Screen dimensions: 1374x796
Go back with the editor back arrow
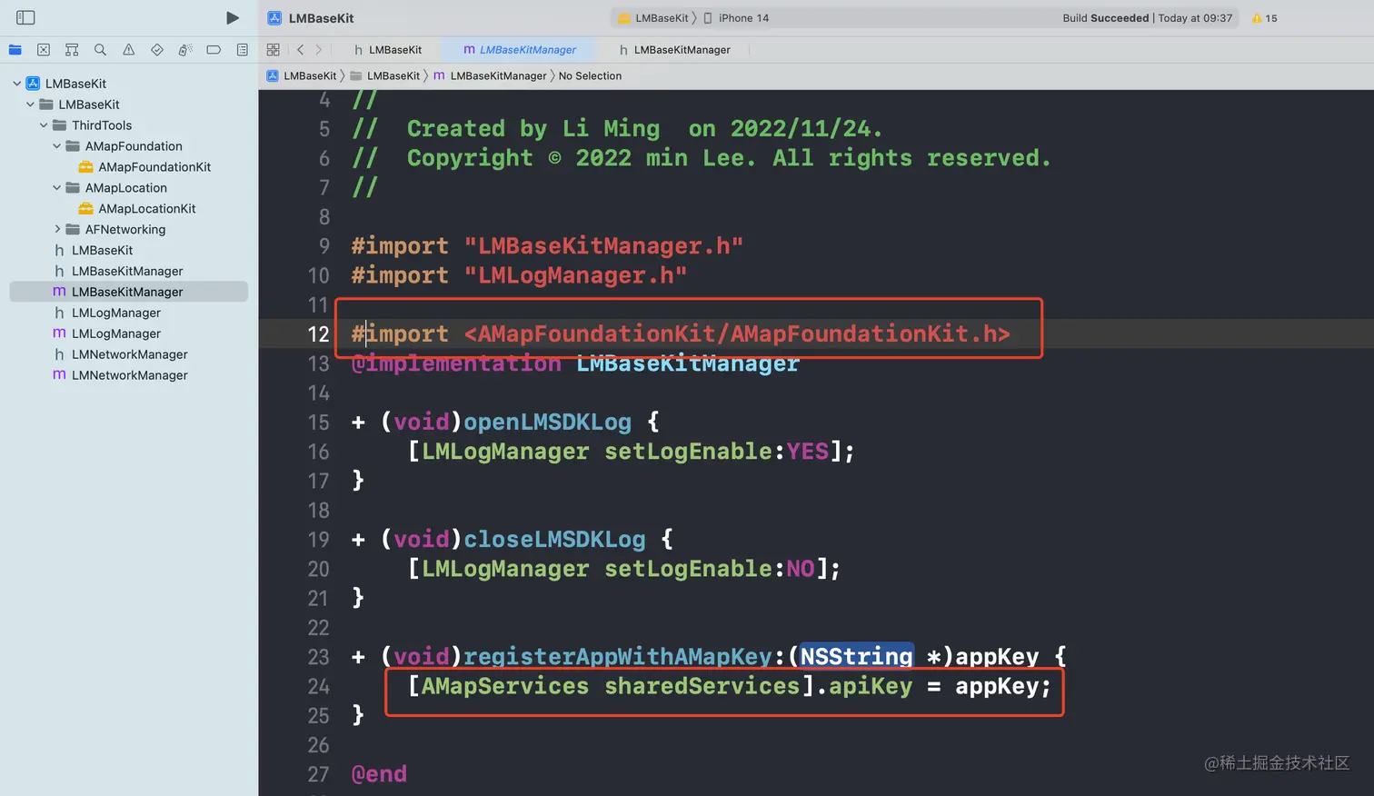(x=300, y=50)
